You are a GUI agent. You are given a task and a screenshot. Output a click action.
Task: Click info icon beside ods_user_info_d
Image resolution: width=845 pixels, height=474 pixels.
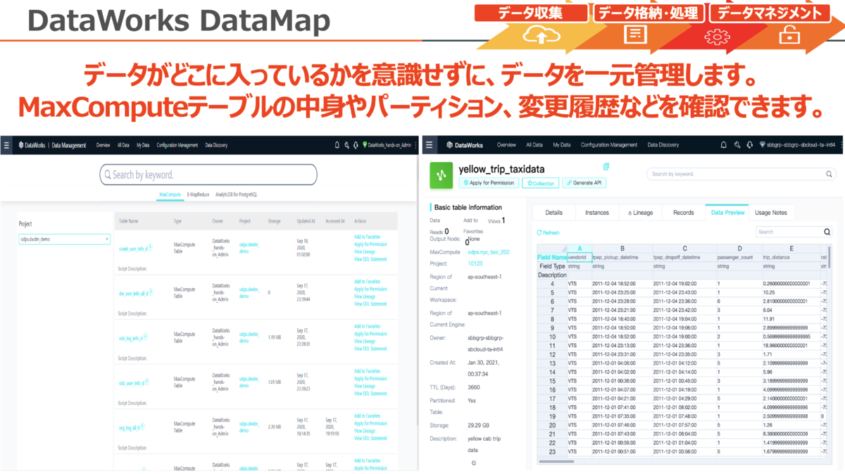(148, 382)
